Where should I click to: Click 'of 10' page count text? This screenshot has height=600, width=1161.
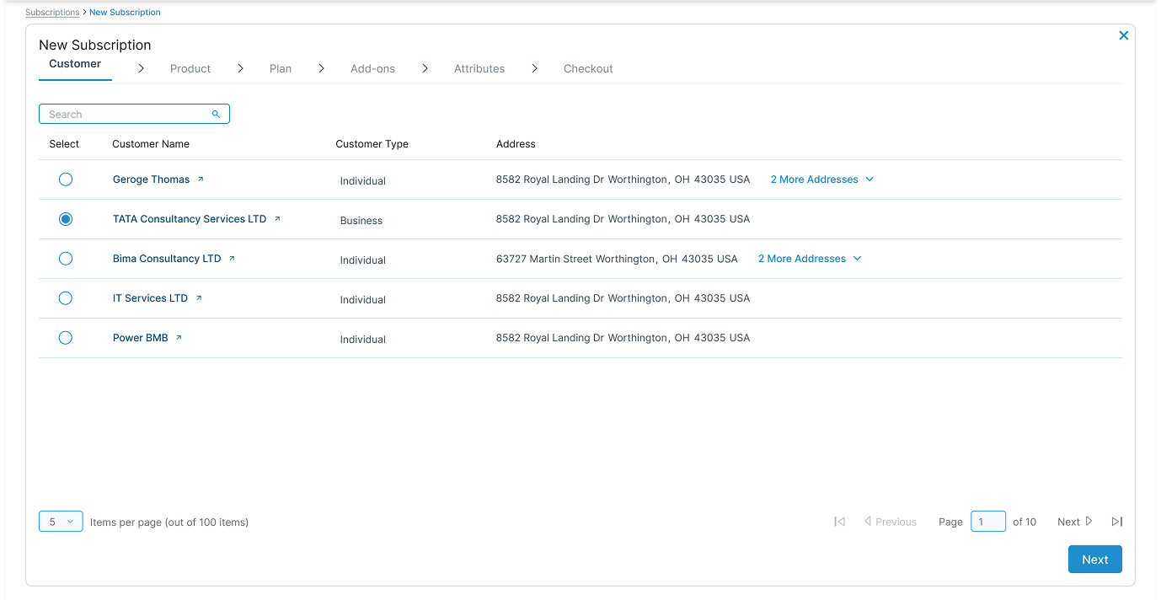pos(1025,522)
